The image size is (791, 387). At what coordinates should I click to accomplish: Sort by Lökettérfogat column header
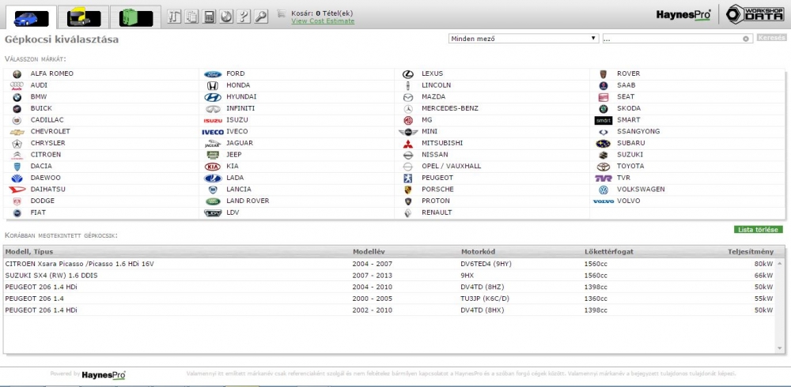[x=608, y=251]
